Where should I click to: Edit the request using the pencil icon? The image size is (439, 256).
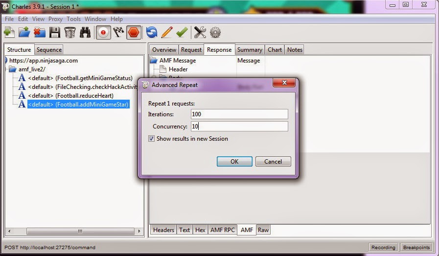point(167,32)
